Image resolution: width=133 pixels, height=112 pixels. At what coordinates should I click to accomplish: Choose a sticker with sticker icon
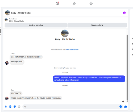(x=15, y=106)
